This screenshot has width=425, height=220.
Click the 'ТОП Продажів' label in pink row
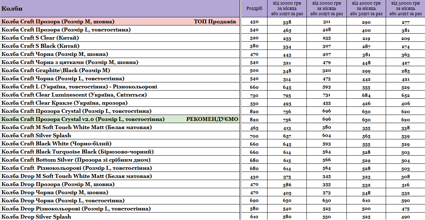coord(215,22)
